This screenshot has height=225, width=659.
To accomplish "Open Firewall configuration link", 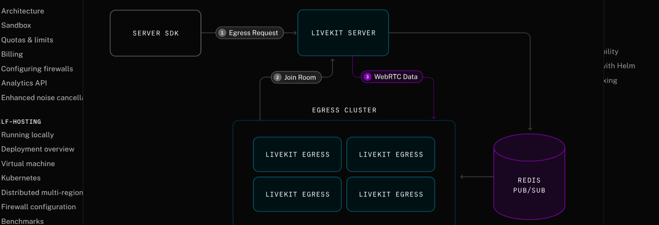I will click(x=38, y=207).
